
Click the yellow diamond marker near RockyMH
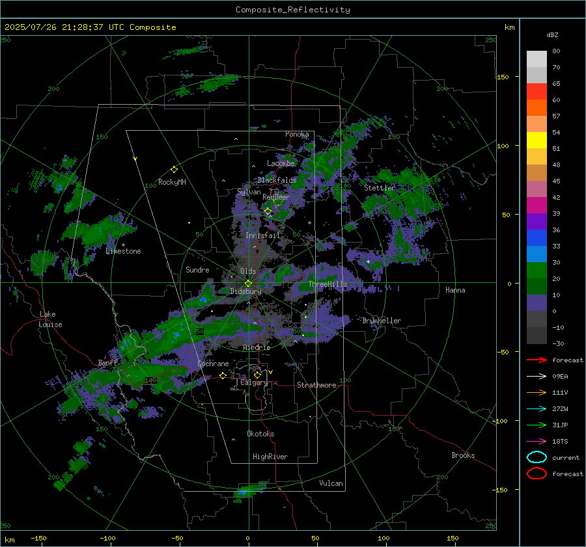pos(174,170)
